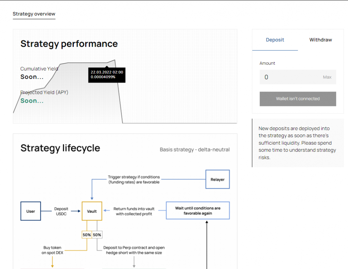Select the Vault node in diagram
This screenshot has height=269, width=348.
click(x=92, y=211)
